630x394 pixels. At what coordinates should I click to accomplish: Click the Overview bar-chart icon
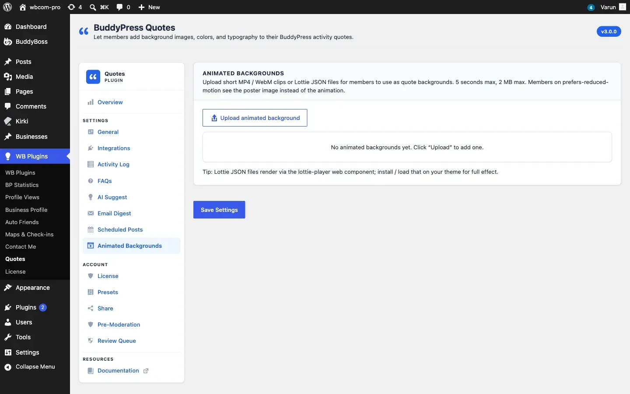(x=91, y=102)
